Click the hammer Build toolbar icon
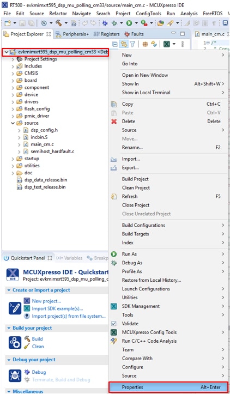Image resolution: width=230 pixels, height=394 pixels. (x=58, y=23)
